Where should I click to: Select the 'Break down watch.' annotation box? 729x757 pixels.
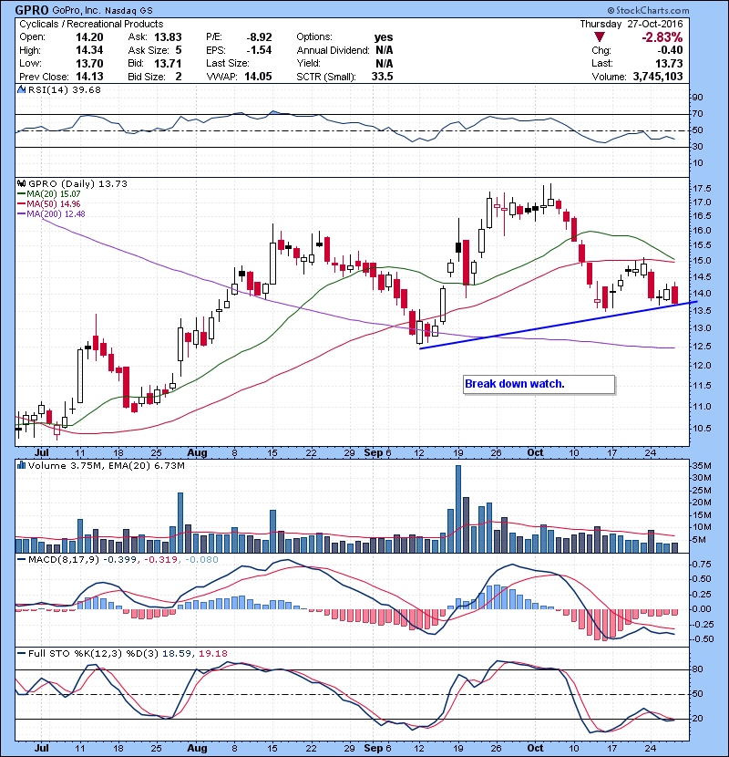click(x=539, y=384)
